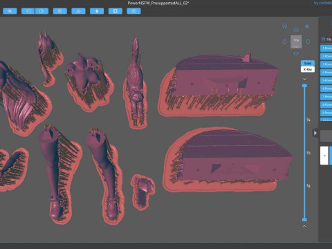The image size is (332, 249).
Task: Click the bottle-shaped toolbar icon
Action: point(97,11)
